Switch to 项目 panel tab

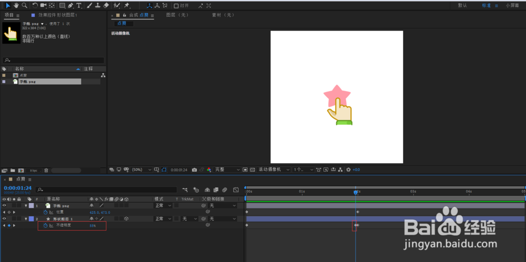9,15
